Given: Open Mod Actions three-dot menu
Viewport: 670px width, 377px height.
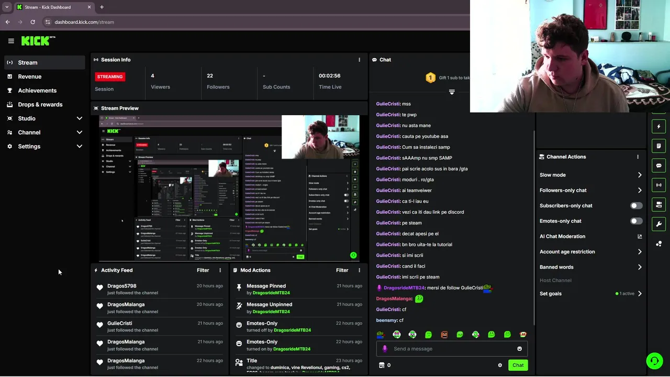Looking at the screenshot, I should pyautogui.click(x=359, y=270).
